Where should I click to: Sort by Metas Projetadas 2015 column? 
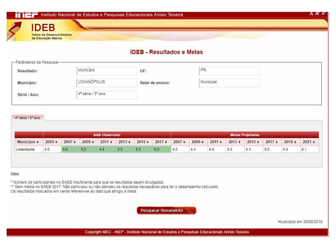click(254, 142)
